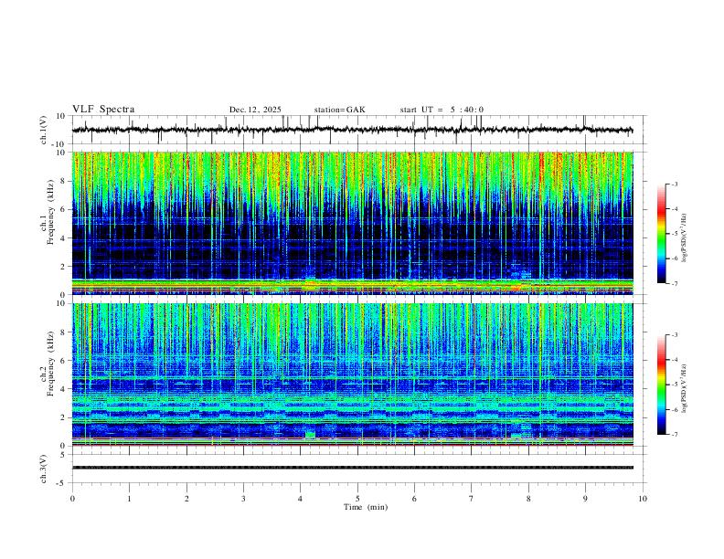Click the time axis tick label '3'
724x559 pixels.
click(243, 499)
